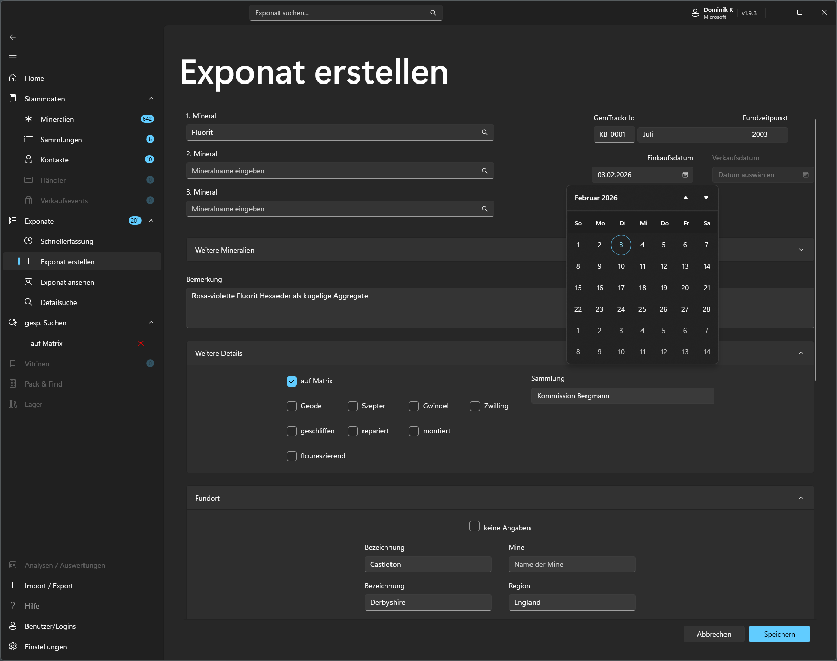Click the Sammlung field 'Kommission Bergmann'
837x661 pixels.
pyautogui.click(x=623, y=396)
